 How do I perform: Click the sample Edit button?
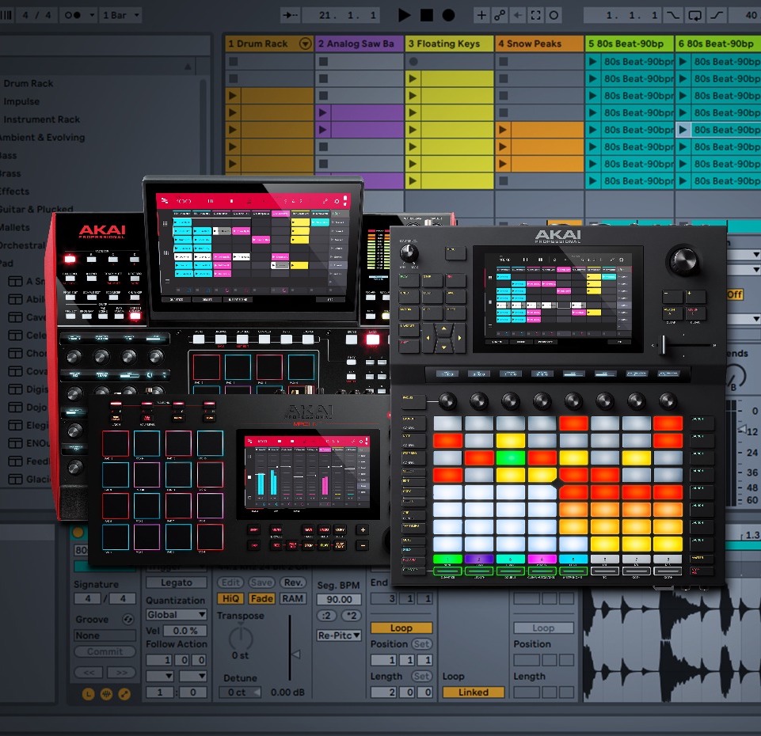click(x=230, y=582)
